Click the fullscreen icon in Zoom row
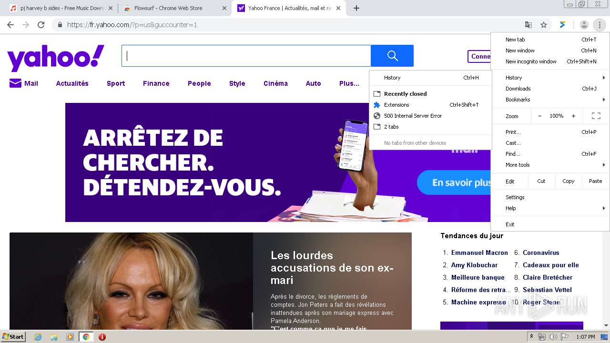 pos(596,116)
